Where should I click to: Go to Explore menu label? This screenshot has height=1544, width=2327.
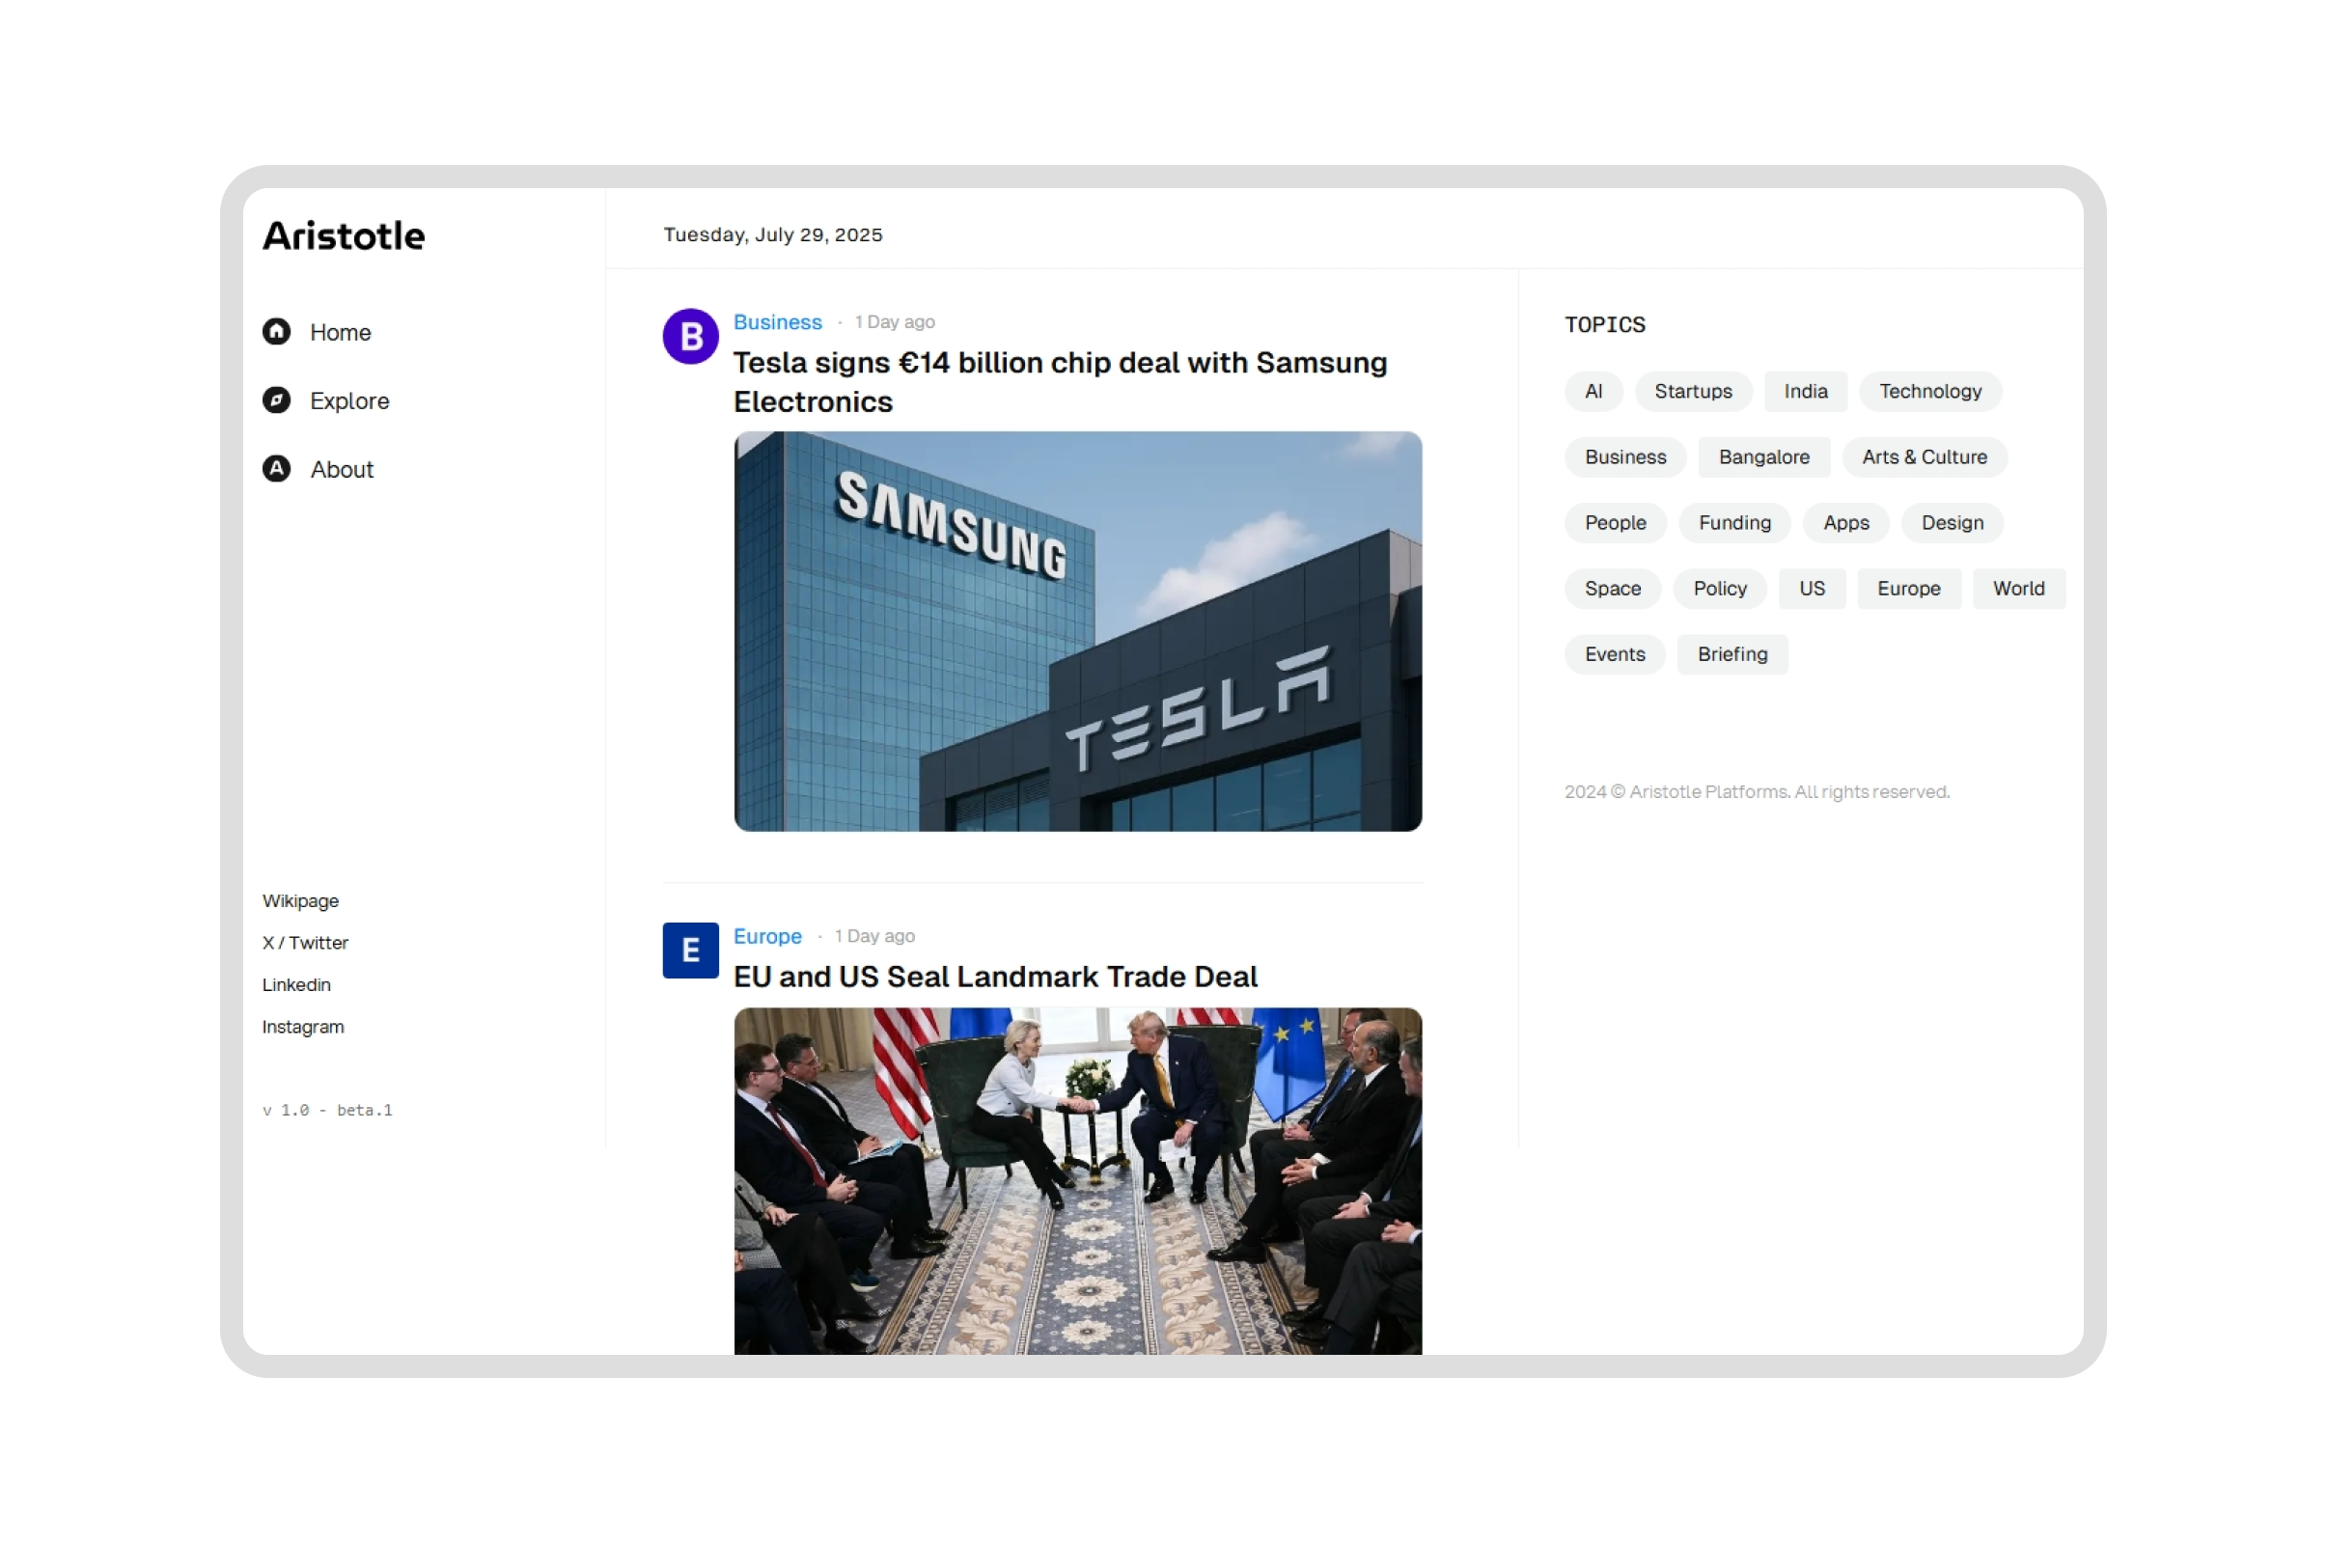point(349,401)
